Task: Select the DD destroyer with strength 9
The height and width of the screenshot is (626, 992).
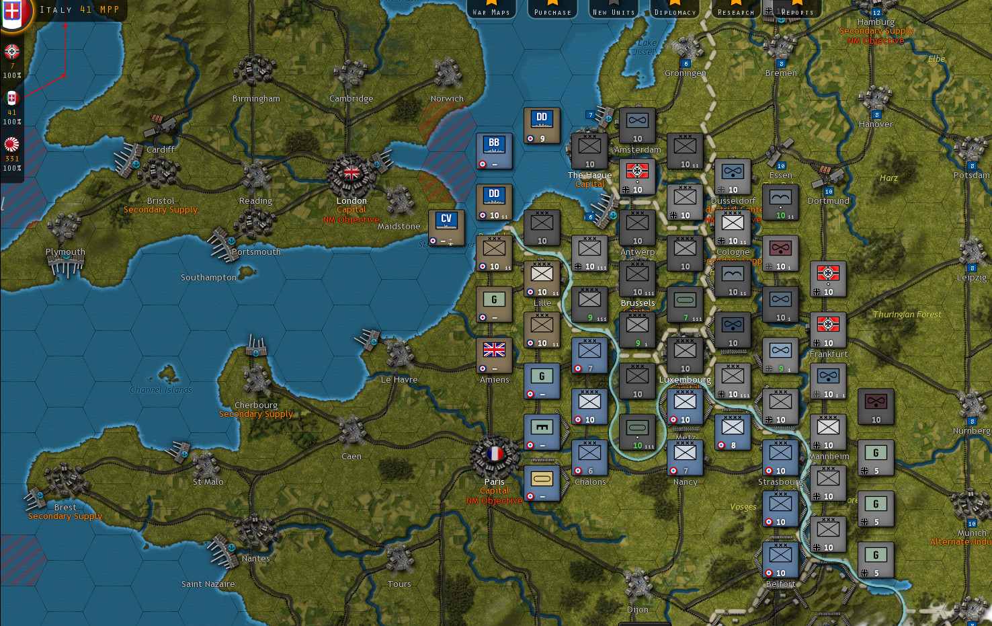Action: 542,125
